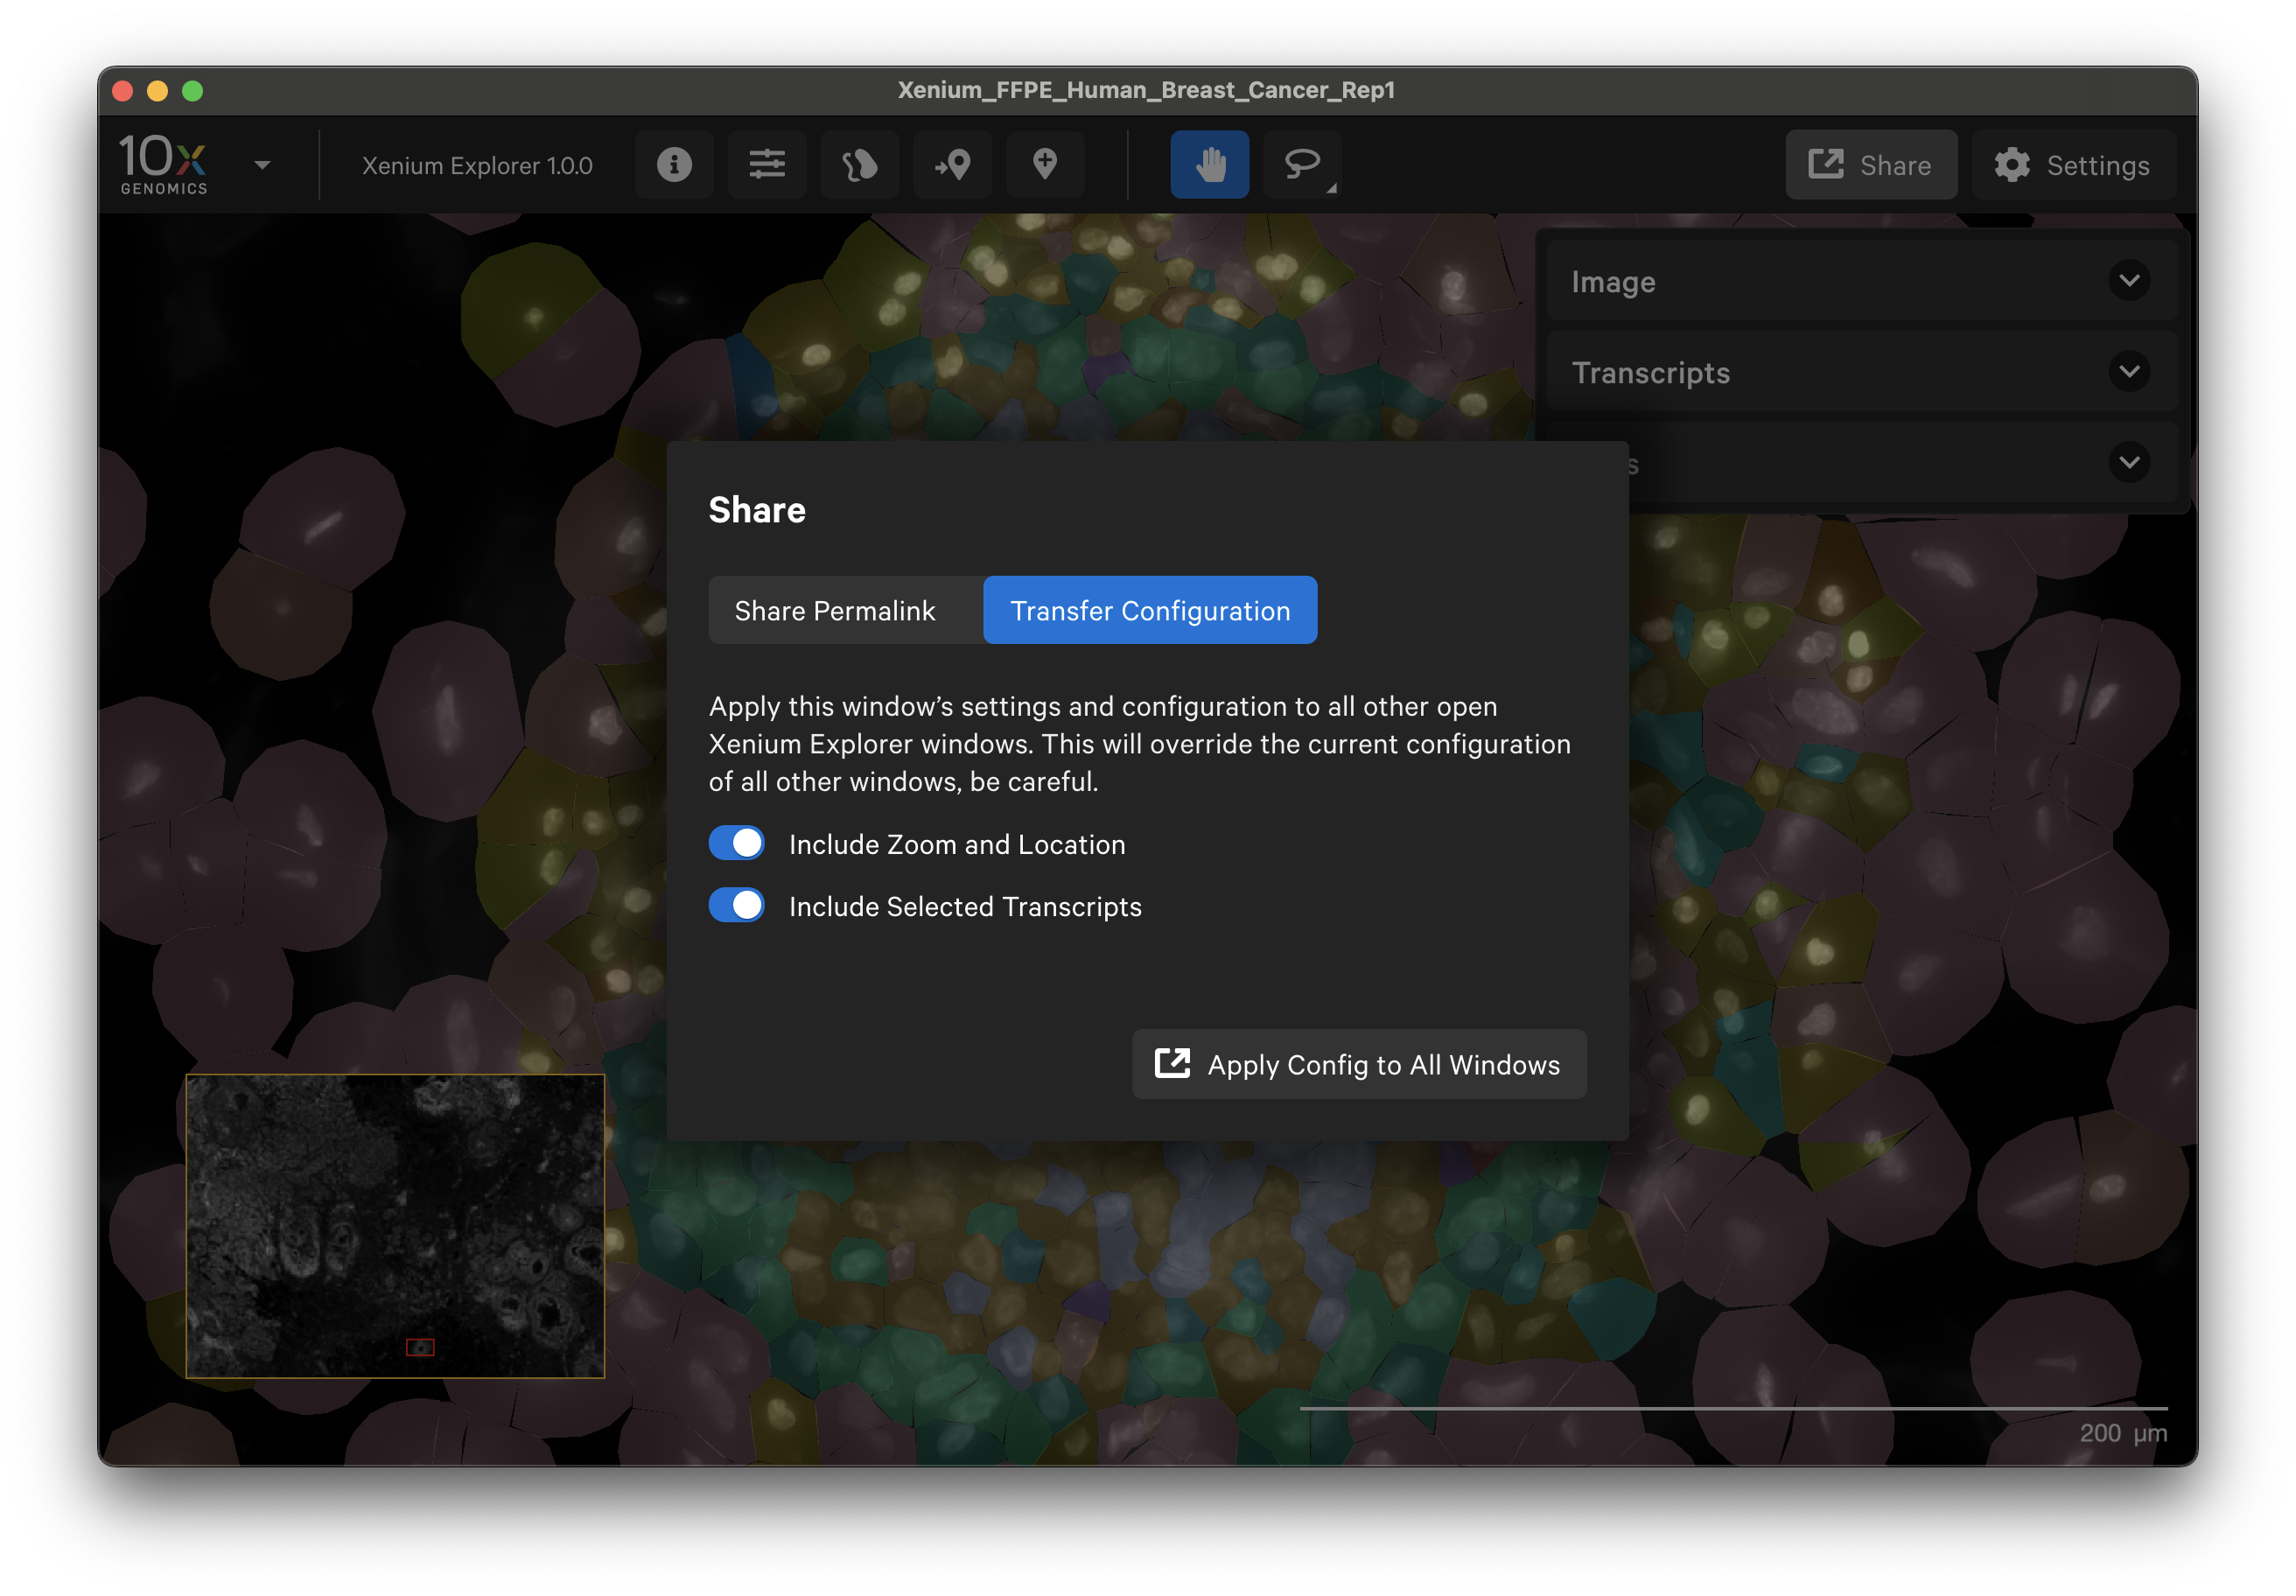Select the Transfer Configuration tab
This screenshot has height=1596, width=2296.
[x=1150, y=610]
